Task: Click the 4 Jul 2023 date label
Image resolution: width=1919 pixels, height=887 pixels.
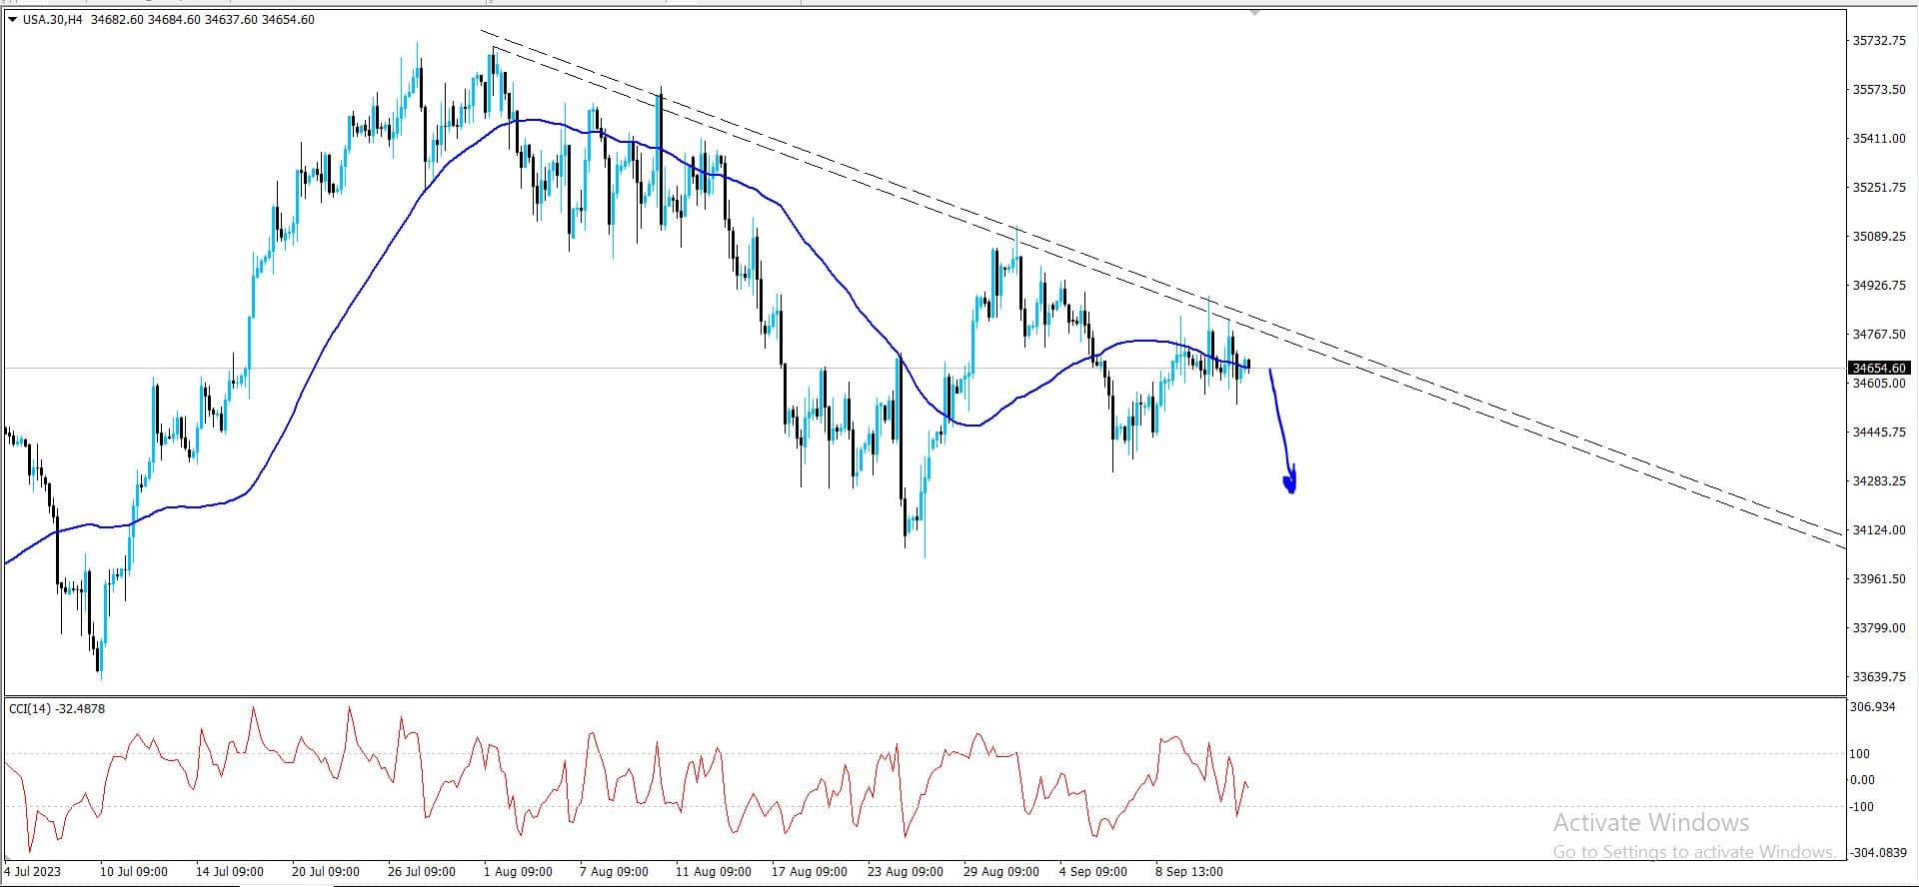Action: 33,872
